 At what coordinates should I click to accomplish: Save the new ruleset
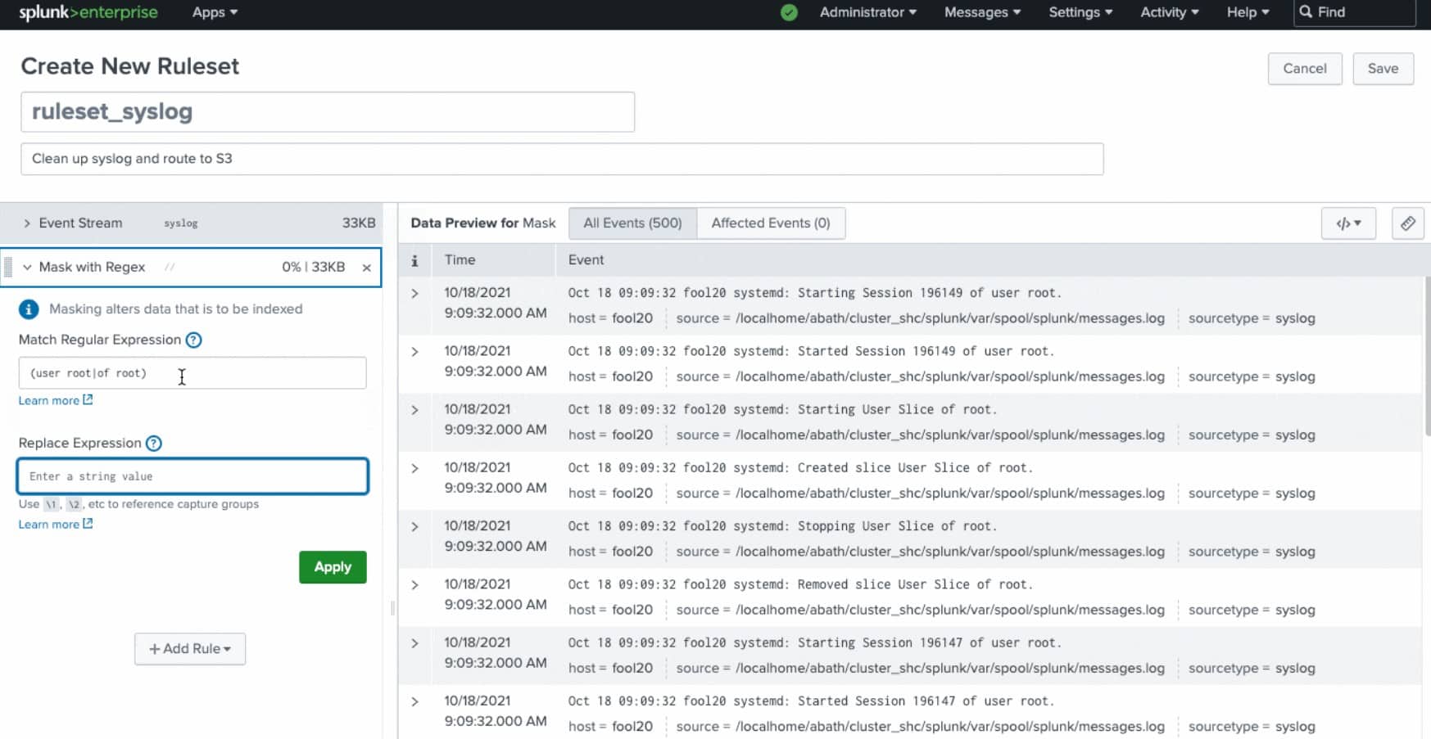point(1382,69)
